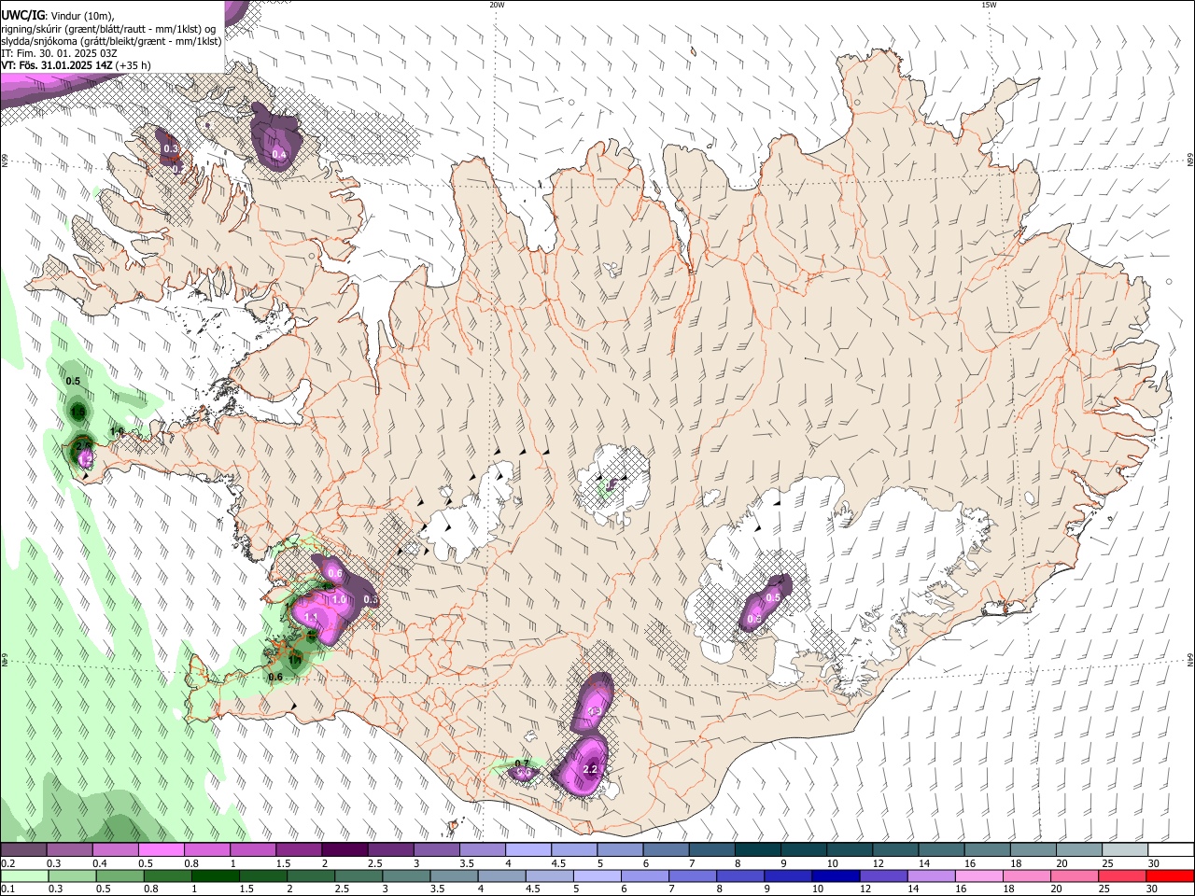Click the pale grey 25 swatch in the snow scale
Screen dimensions: 1195x896
click(x=1125, y=849)
